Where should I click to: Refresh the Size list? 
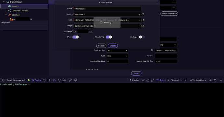tap(143, 20)
